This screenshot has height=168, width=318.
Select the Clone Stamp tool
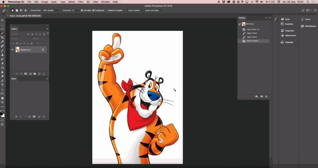pyautogui.click(x=2, y=55)
